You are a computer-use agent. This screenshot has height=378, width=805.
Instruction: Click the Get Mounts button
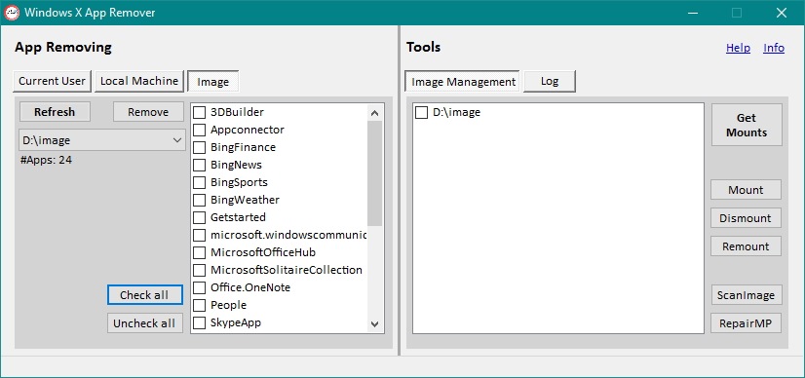(747, 125)
